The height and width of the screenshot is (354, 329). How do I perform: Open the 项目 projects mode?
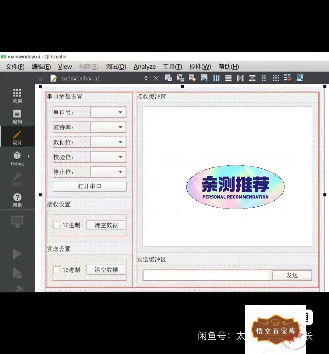click(17, 180)
